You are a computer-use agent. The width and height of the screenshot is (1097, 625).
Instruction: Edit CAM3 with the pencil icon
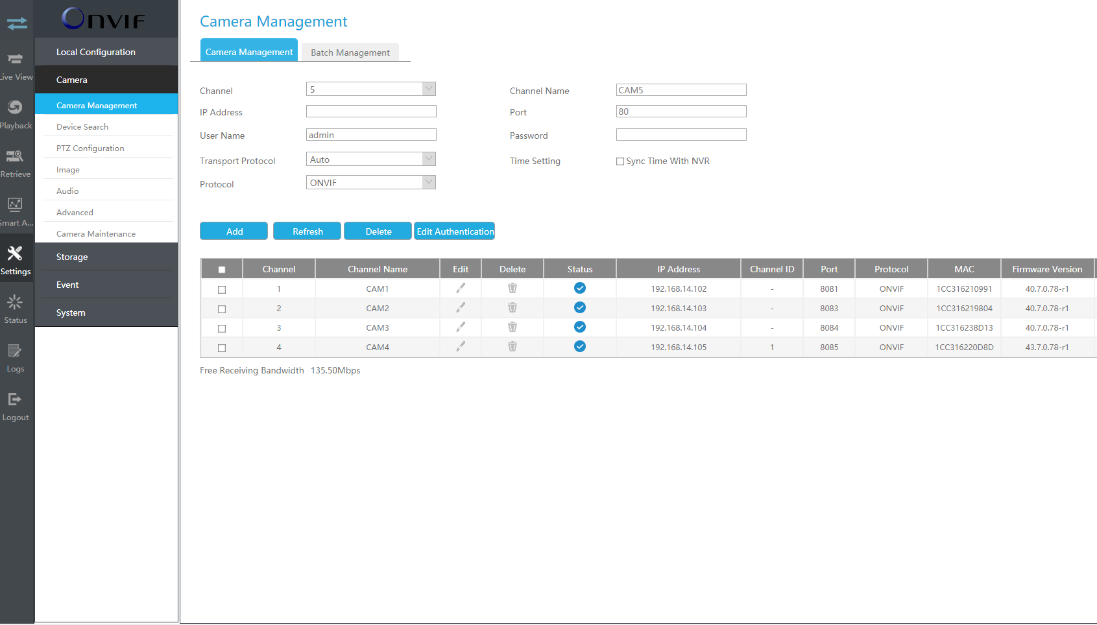461,327
